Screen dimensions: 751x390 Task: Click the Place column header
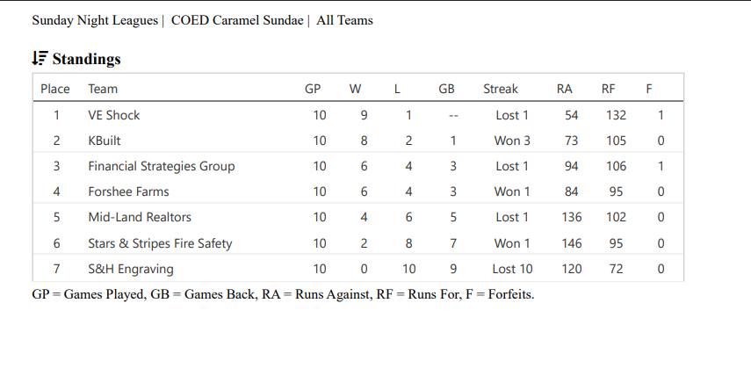54,89
